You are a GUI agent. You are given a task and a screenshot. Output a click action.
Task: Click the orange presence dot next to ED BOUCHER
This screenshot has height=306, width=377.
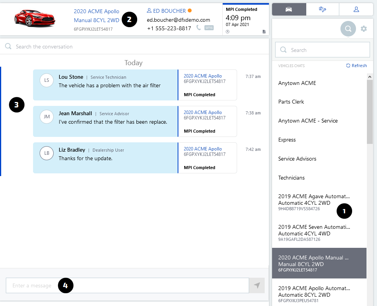190,10
